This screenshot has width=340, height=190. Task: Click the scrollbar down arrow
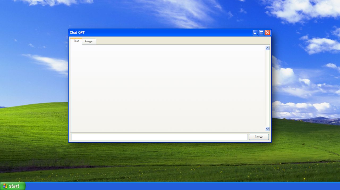click(267, 129)
